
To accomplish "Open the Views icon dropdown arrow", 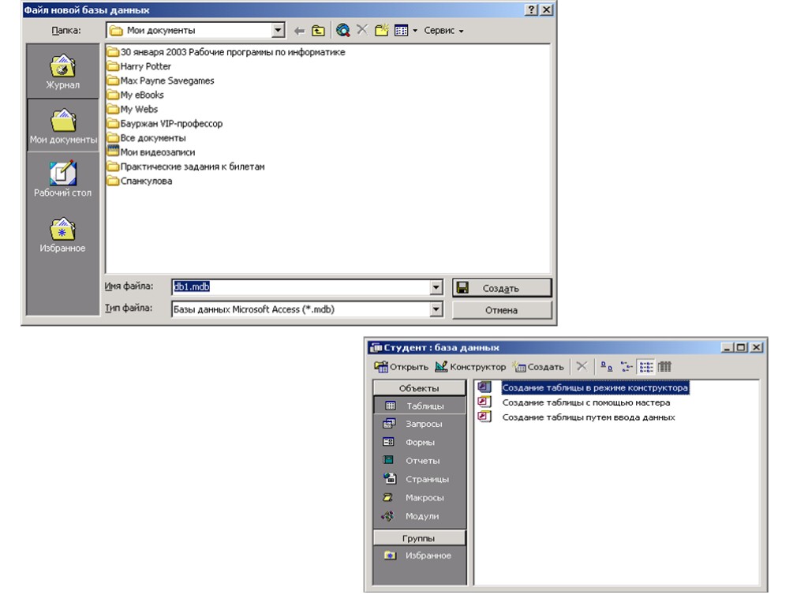I will point(415,31).
